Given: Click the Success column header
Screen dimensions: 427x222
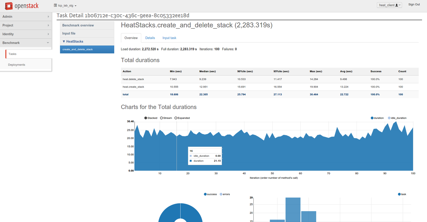Looking at the screenshot, I should pos(376,71).
